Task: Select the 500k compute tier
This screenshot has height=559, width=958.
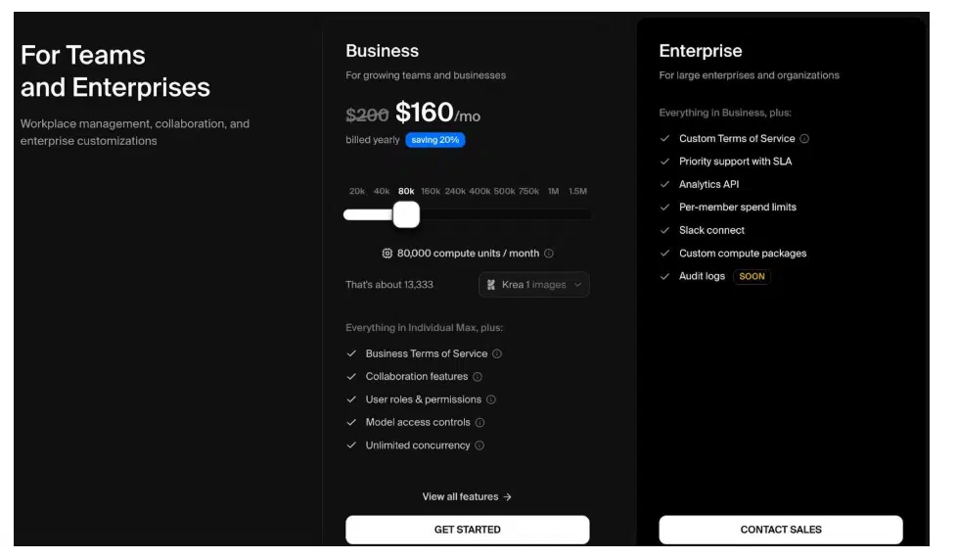Action: click(504, 192)
